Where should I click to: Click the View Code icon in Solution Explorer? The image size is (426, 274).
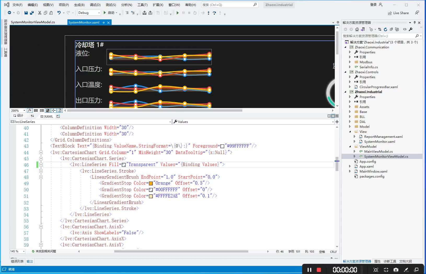coord(405,29)
